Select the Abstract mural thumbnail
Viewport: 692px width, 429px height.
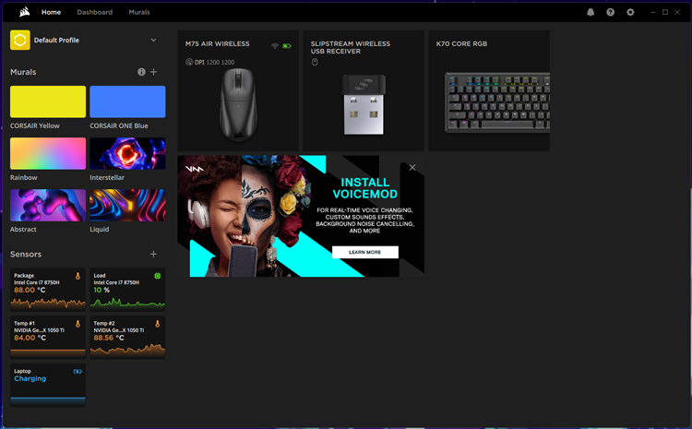[48, 205]
